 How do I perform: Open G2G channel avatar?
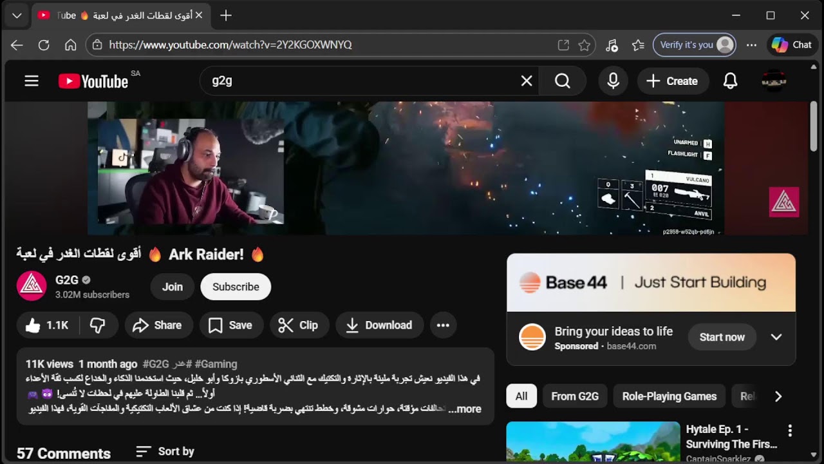(x=32, y=286)
